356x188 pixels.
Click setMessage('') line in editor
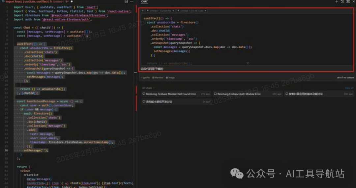(36, 151)
